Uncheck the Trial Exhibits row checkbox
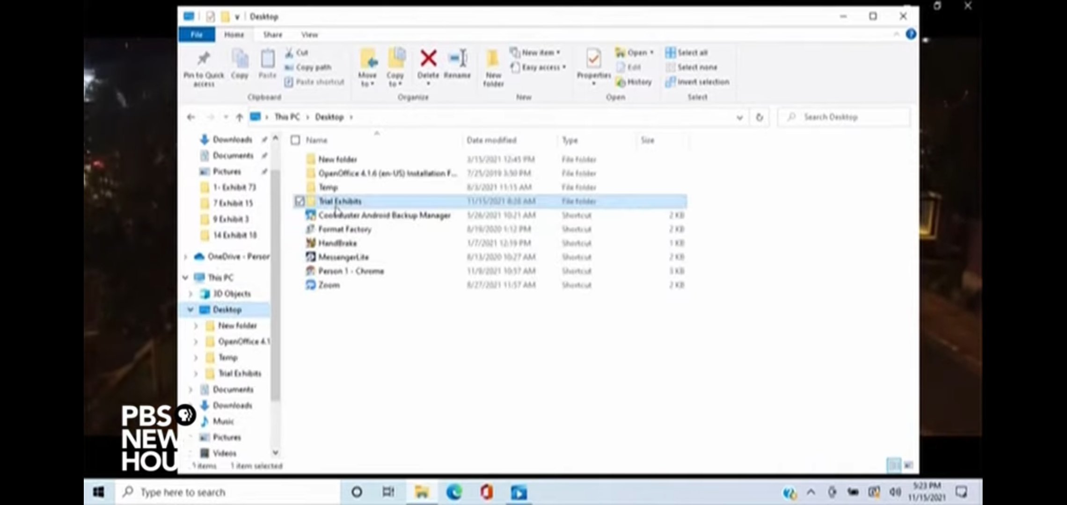Image resolution: width=1067 pixels, height=505 pixels. 300,202
